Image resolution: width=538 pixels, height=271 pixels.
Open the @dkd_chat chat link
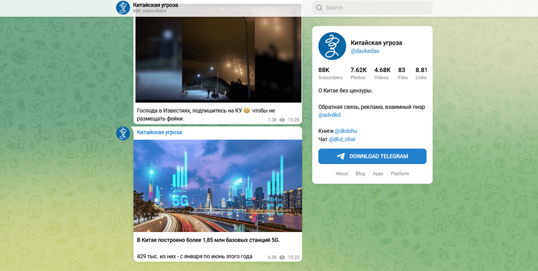(342, 139)
